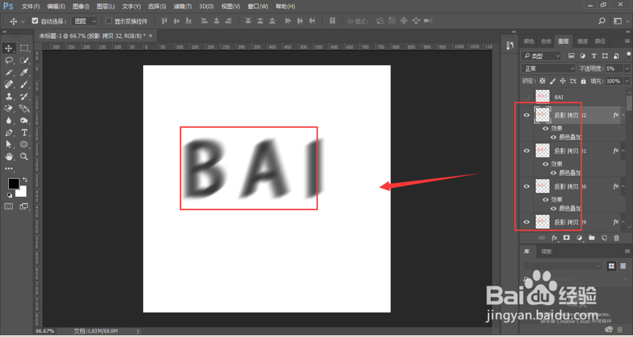Collapse effects of 投影 拷贝 32
Screen dimensions: 633x337
pos(623,115)
